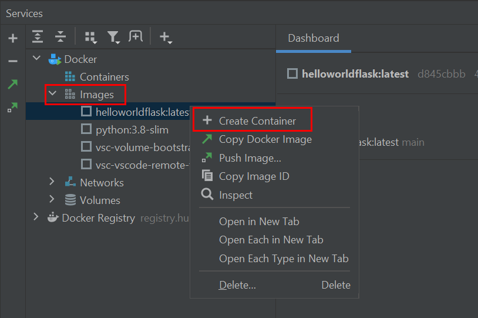Click the Open in New Tab toolbar icon
Viewport: 478px width, 318px height.
point(136,37)
